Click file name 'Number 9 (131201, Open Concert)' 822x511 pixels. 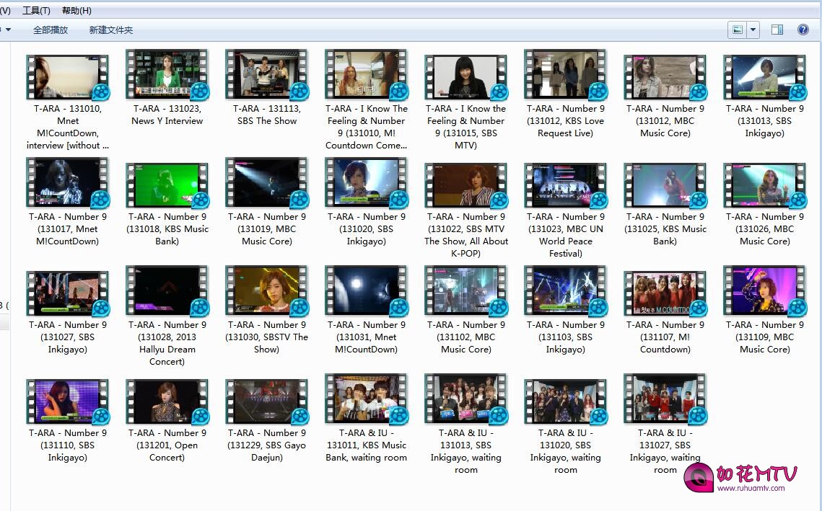167,445
